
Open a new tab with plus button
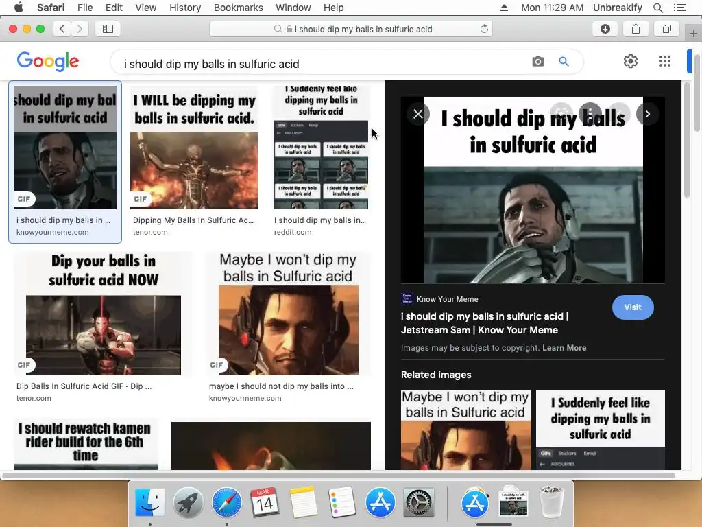(x=693, y=33)
